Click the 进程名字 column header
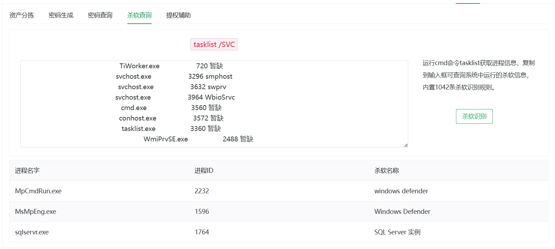 [27, 171]
